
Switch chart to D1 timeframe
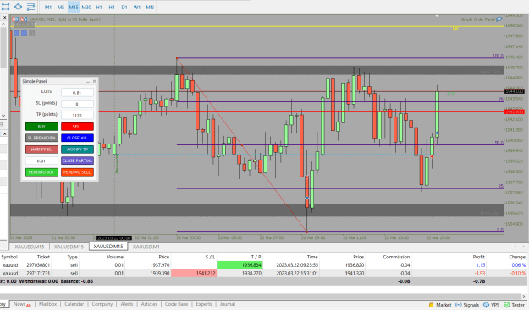click(x=124, y=7)
